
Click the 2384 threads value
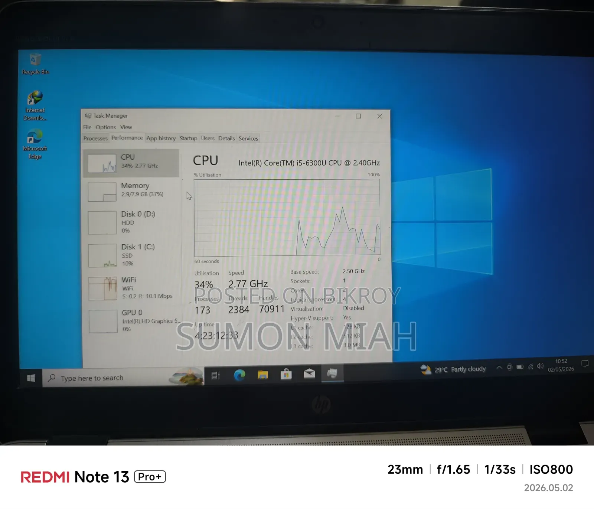[239, 310]
